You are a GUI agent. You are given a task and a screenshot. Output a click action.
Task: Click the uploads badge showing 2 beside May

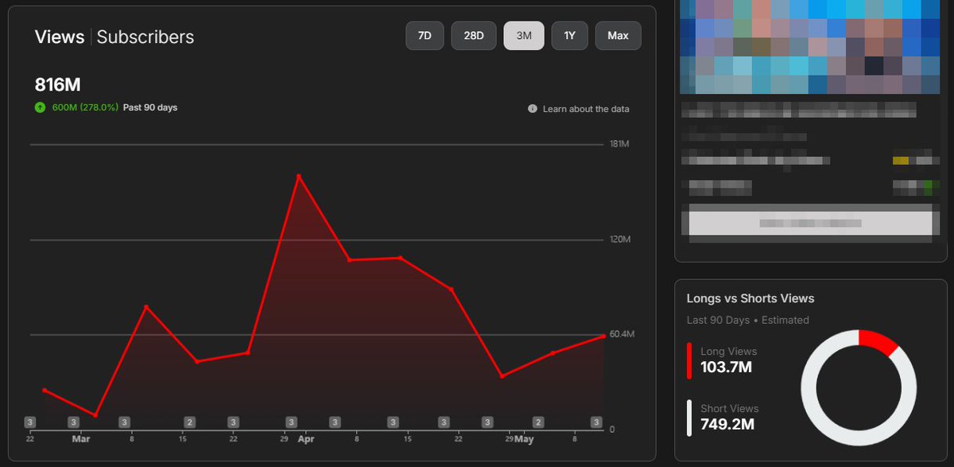(x=538, y=422)
